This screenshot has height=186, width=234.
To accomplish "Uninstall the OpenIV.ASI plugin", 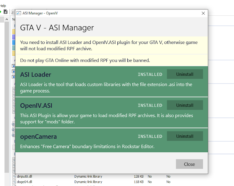I will (x=185, y=105).
